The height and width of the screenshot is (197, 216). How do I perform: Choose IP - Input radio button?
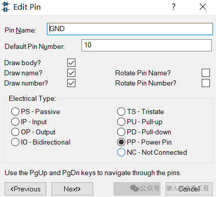pyautogui.click(x=15, y=122)
